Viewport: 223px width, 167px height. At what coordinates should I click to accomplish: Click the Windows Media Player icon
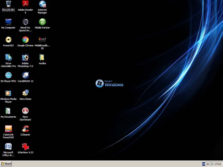point(8,93)
